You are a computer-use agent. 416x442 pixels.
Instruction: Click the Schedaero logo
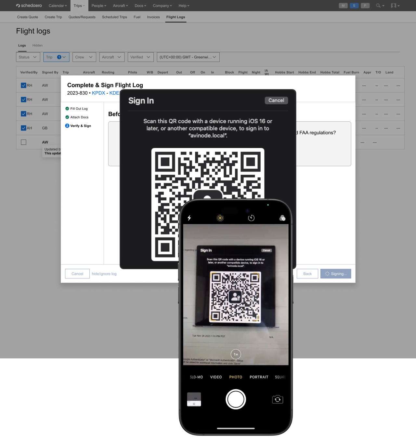(29, 6)
